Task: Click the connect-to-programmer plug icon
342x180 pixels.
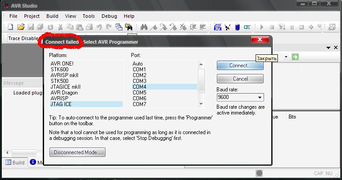Action: [228, 27]
